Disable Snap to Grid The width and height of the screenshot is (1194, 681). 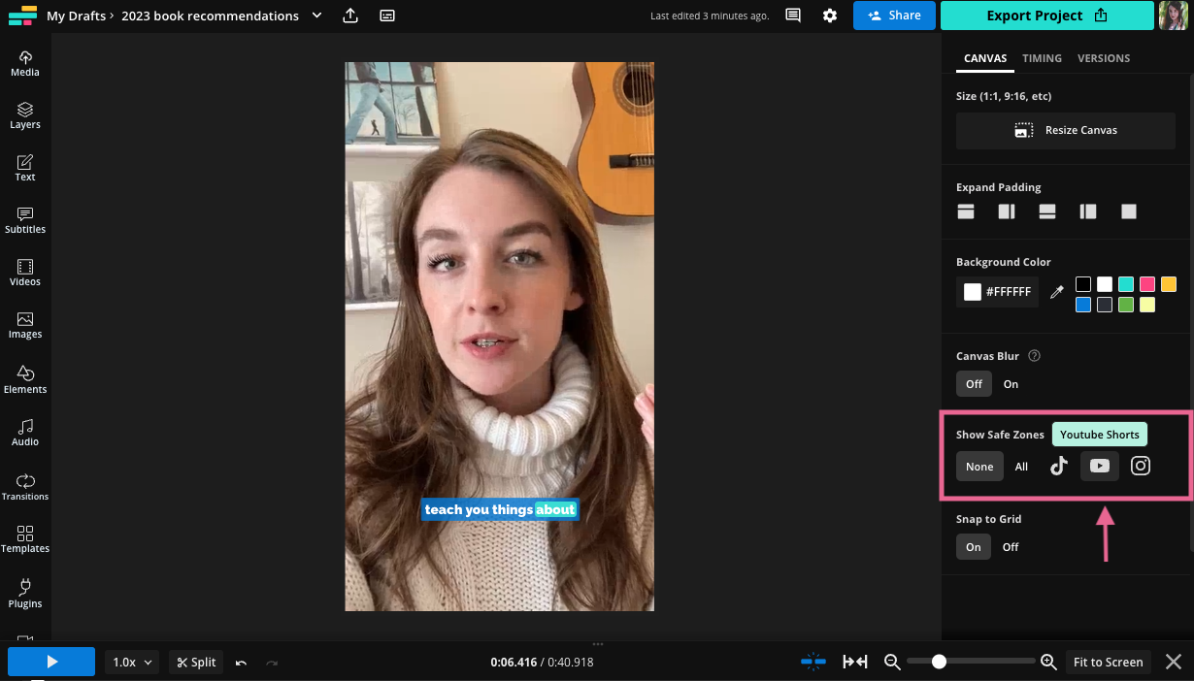click(x=1010, y=546)
